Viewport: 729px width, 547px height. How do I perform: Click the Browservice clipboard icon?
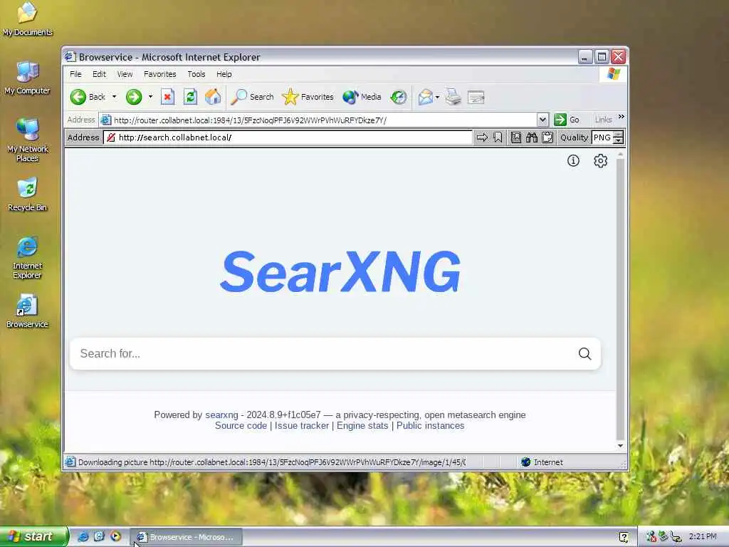[547, 137]
